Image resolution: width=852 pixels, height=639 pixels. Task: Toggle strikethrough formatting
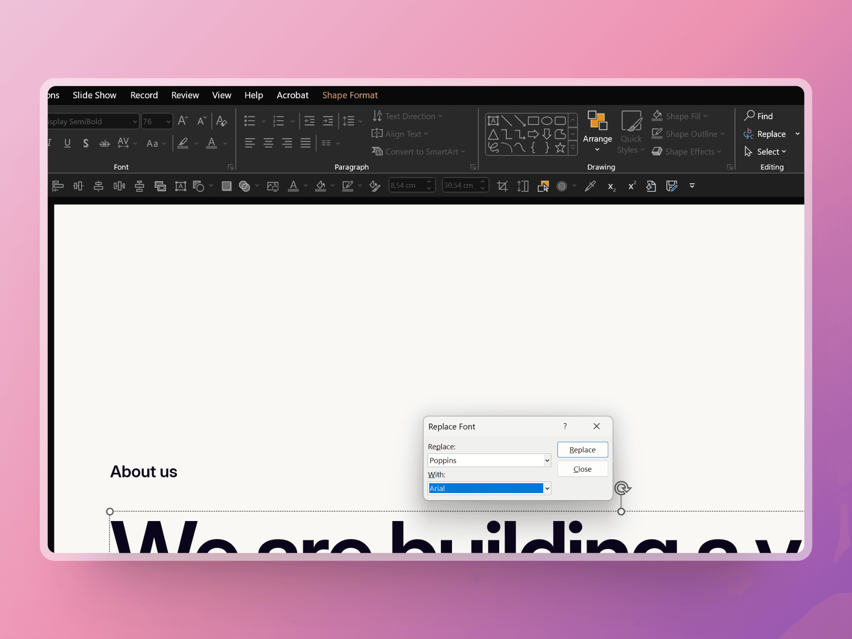click(x=105, y=143)
